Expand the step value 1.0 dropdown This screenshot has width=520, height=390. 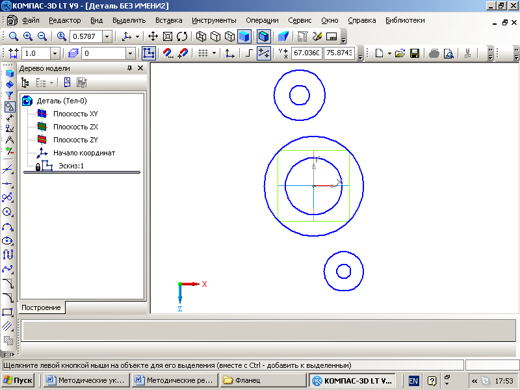(x=55, y=54)
